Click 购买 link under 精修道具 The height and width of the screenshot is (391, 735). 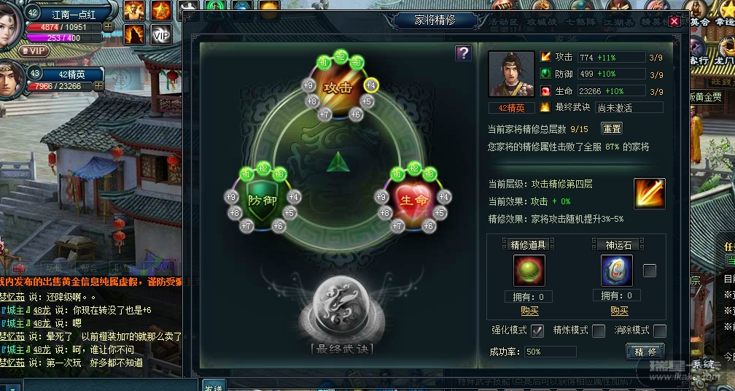[529, 311]
